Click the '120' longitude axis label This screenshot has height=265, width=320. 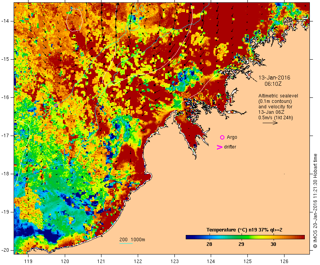pyautogui.click(x=65, y=261)
